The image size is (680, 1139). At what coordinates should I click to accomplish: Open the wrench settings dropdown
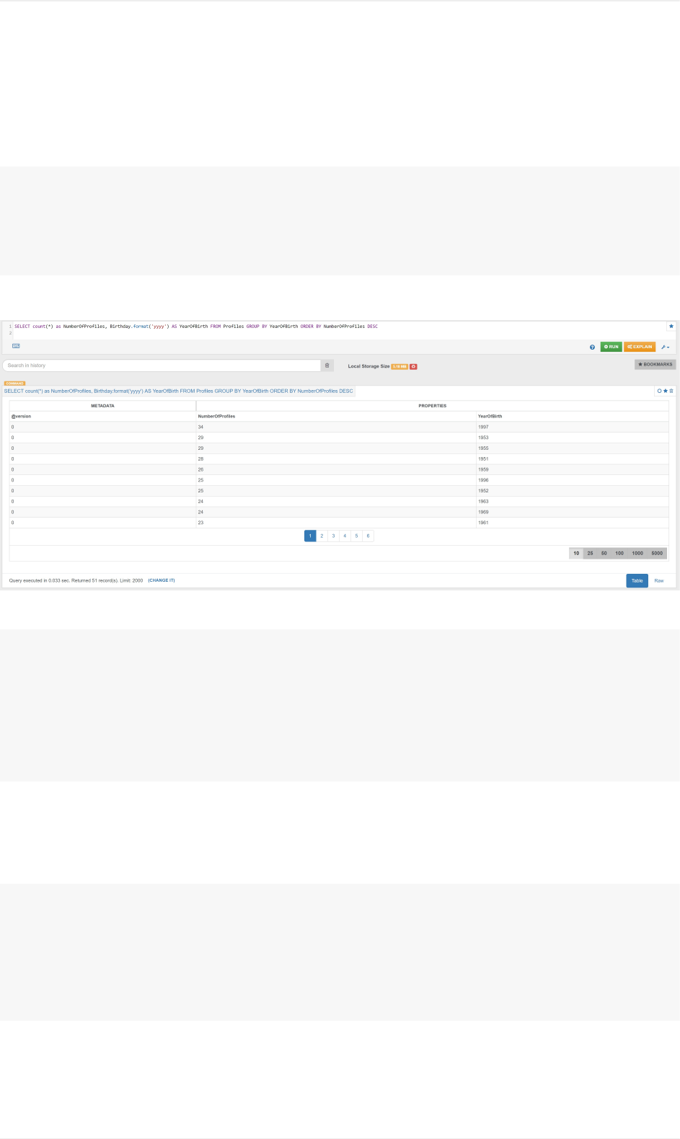coord(665,347)
